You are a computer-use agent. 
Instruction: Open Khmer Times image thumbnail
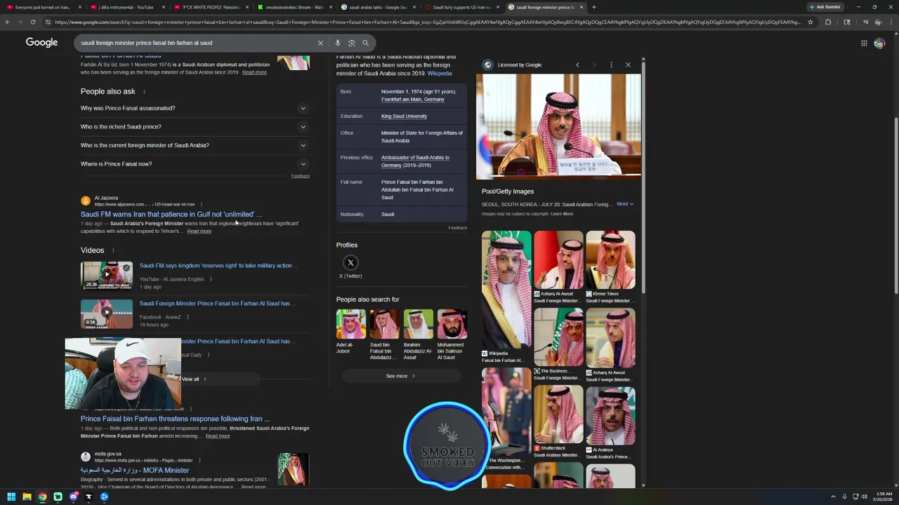(610, 260)
